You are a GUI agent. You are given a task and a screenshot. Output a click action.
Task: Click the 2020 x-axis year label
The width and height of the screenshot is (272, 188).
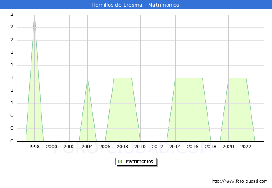[x=228, y=147]
